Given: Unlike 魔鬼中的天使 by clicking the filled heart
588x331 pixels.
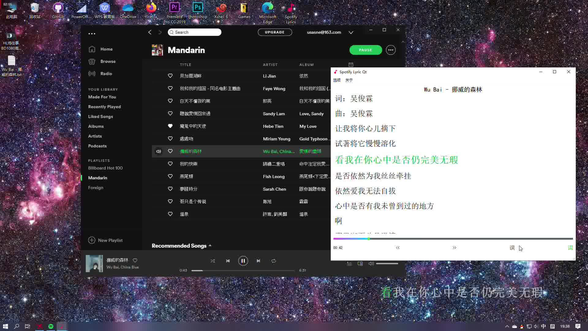Looking at the screenshot, I should [170, 126].
